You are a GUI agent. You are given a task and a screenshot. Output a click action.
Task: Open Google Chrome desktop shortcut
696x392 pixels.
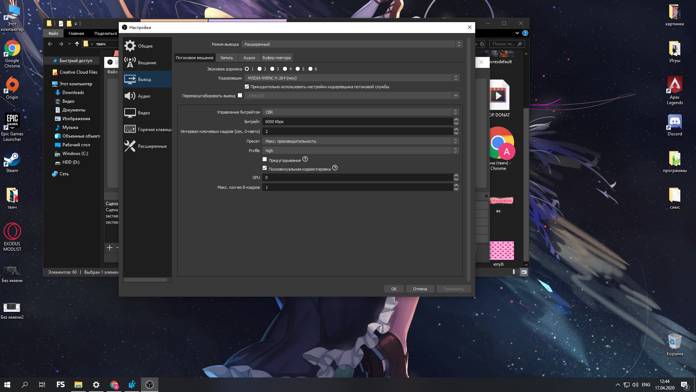[x=12, y=54]
